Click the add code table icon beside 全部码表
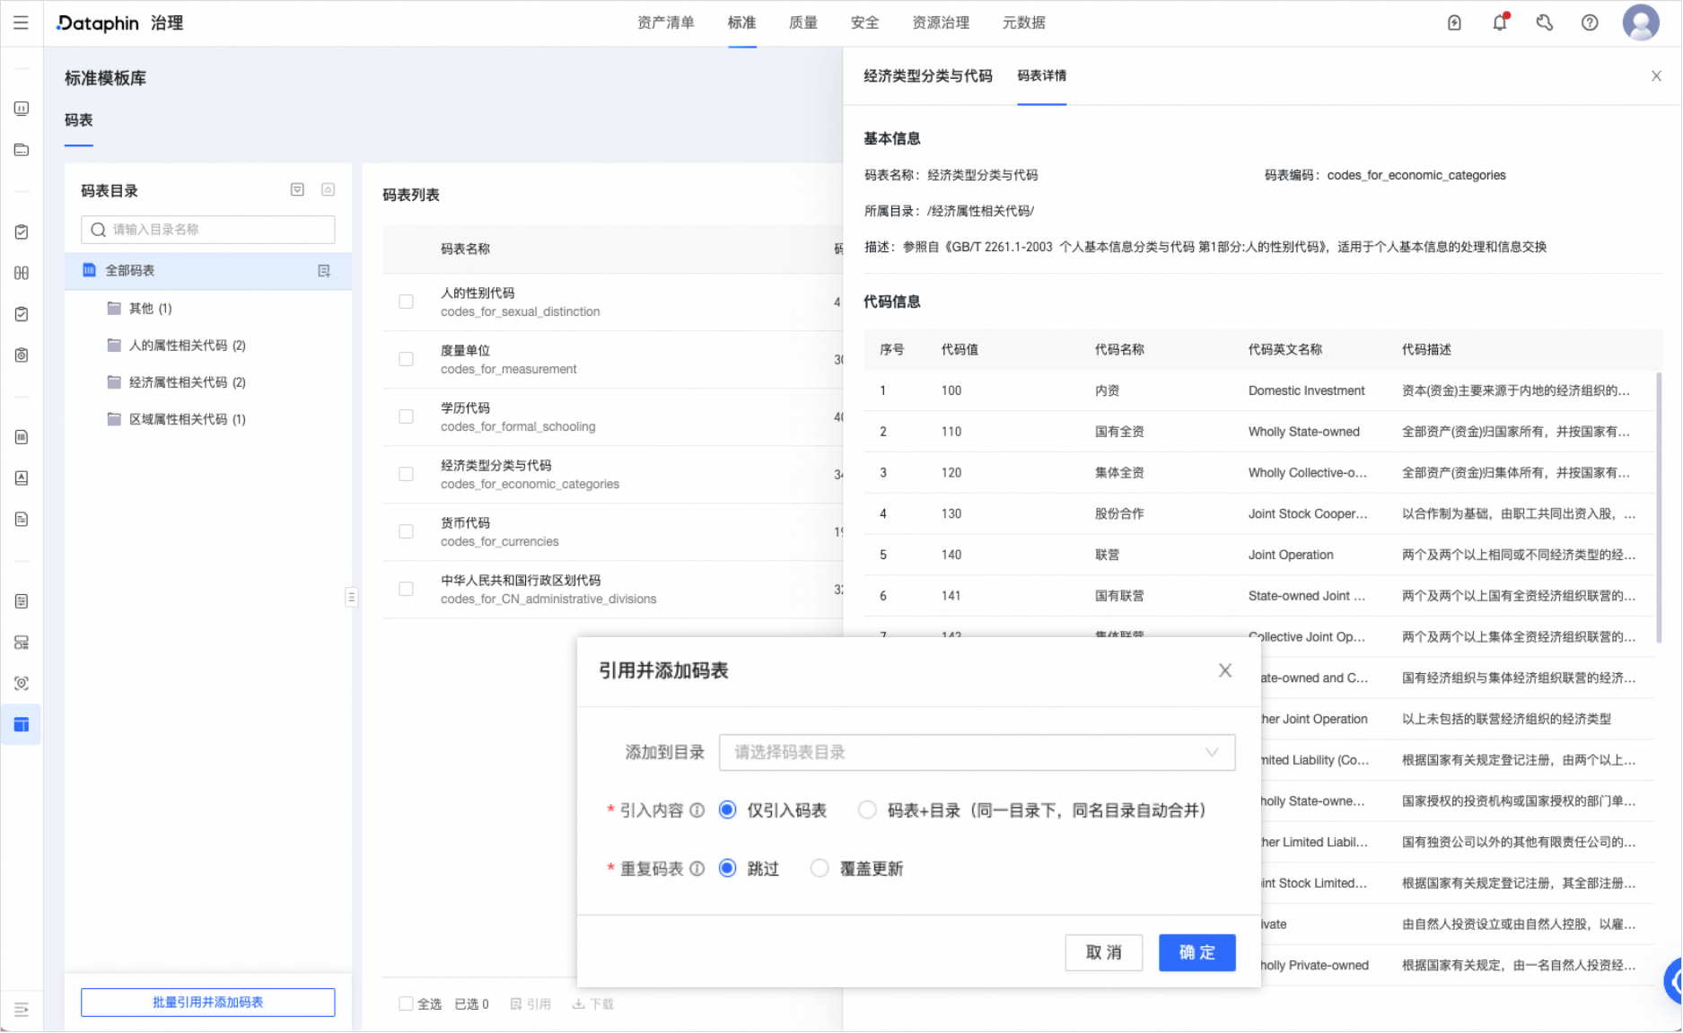 click(324, 270)
